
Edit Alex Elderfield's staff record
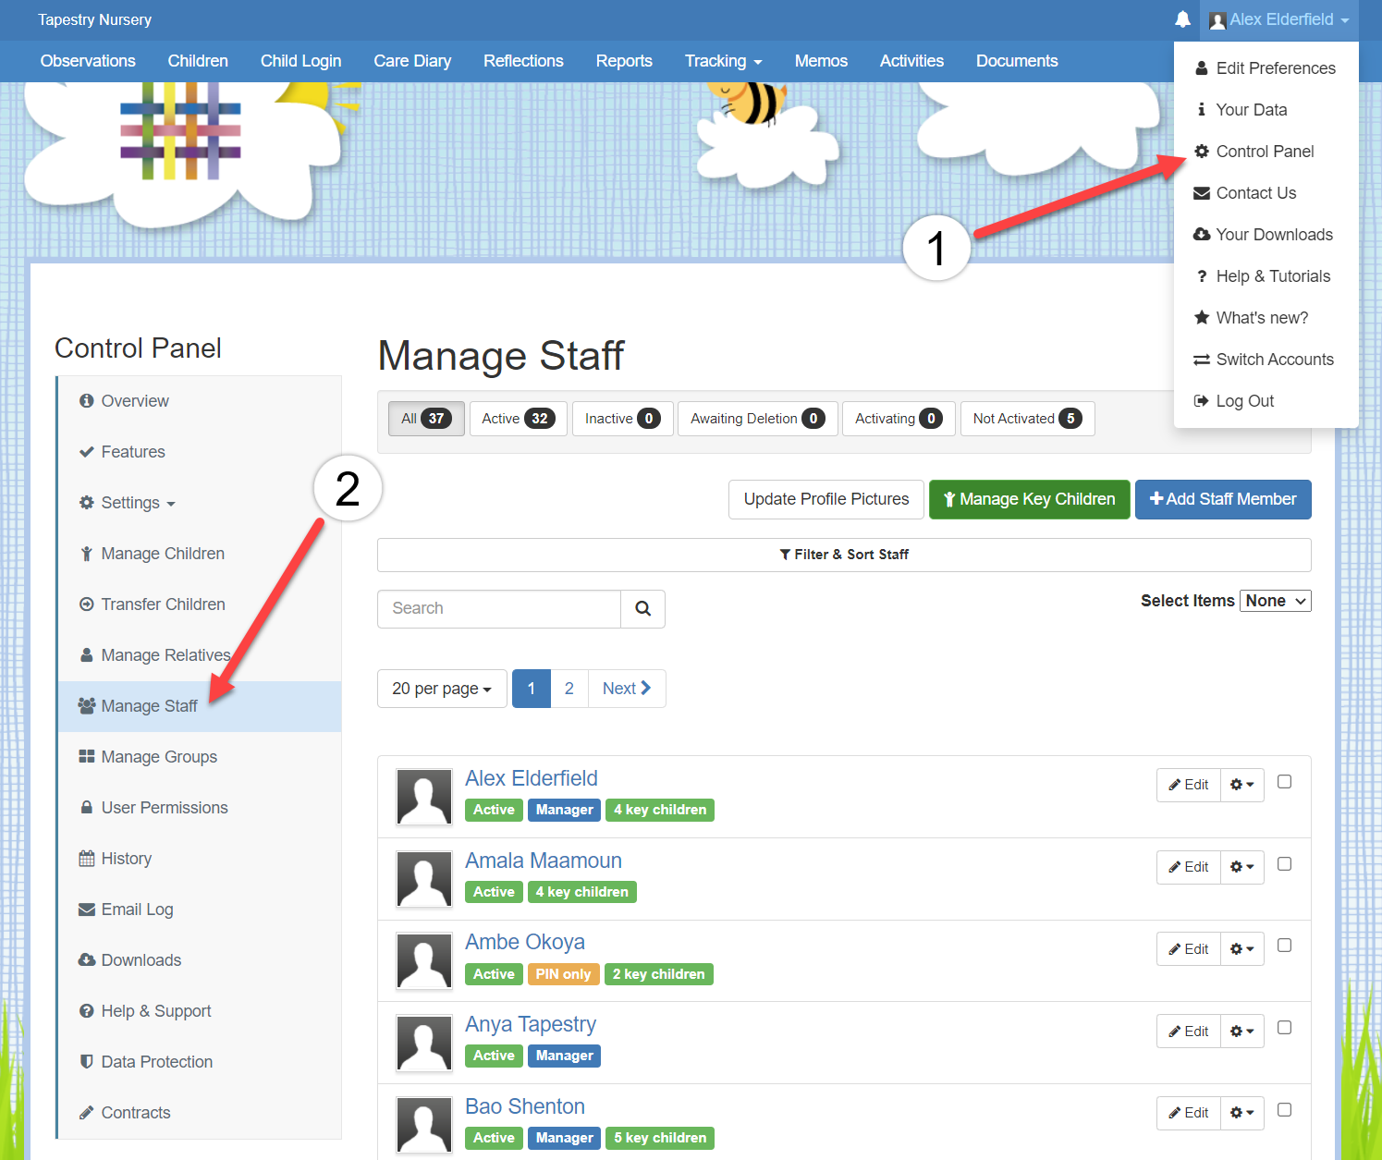[x=1189, y=785]
